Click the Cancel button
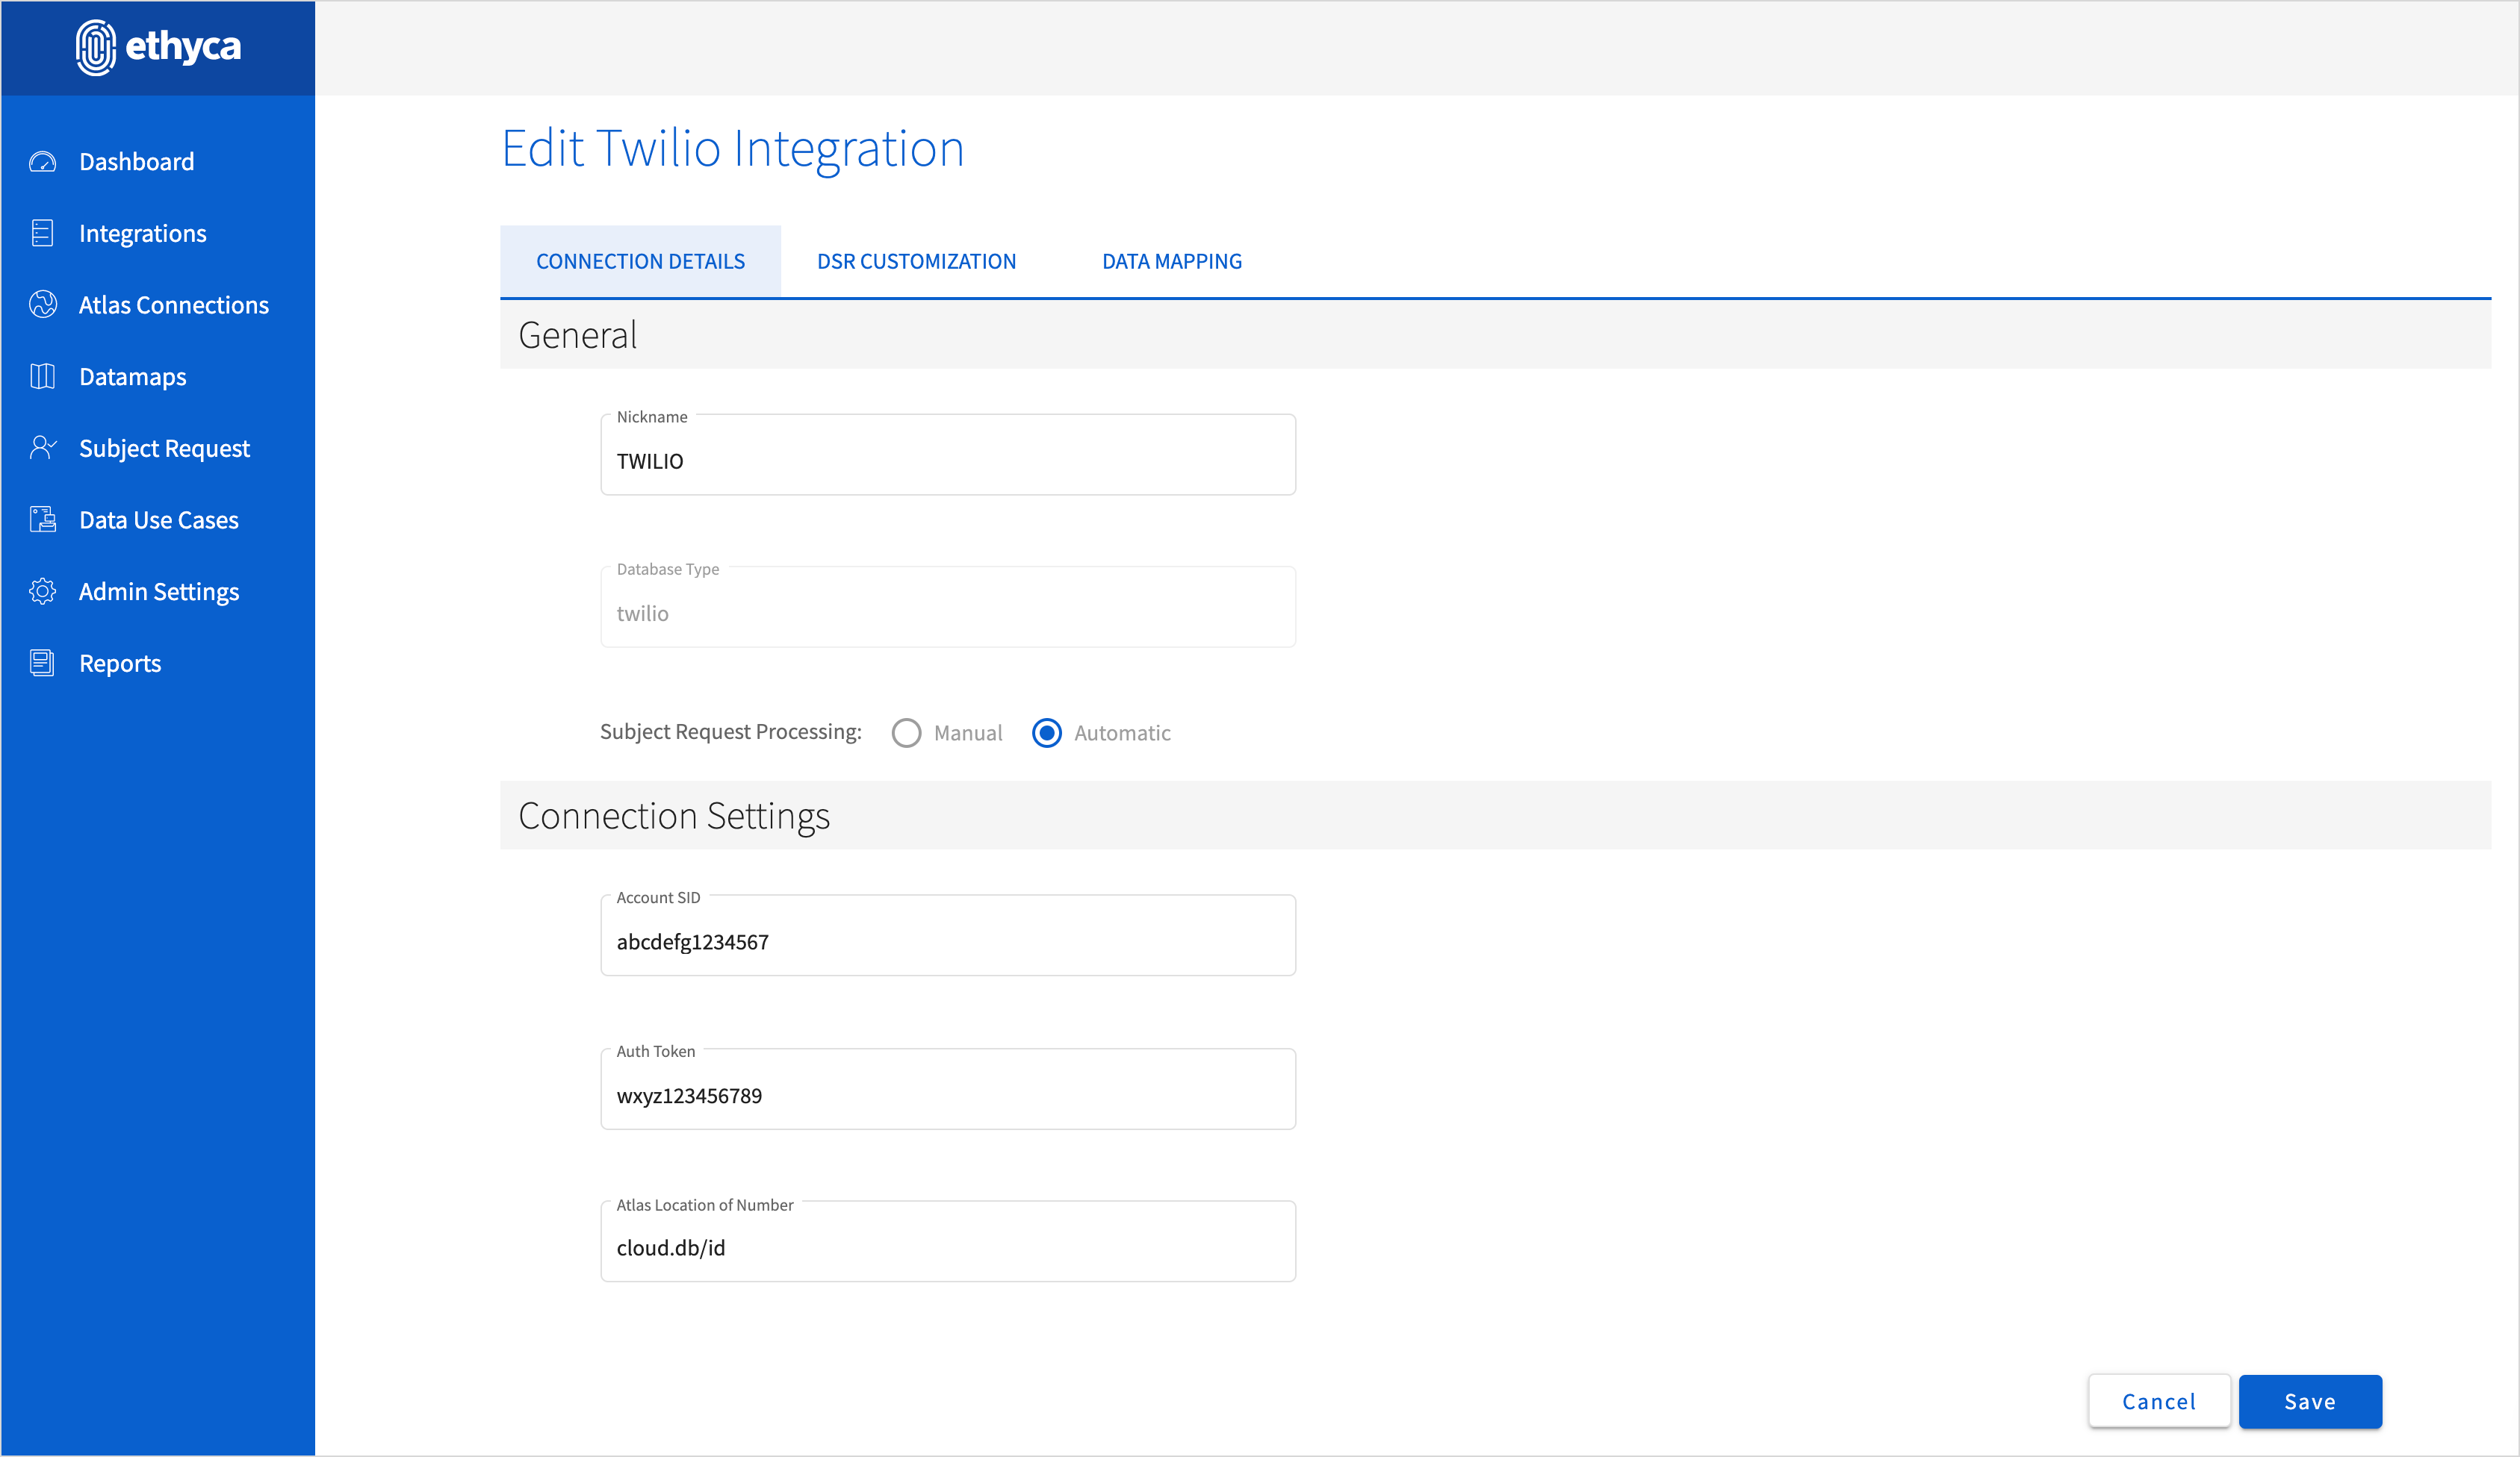2520x1457 pixels. pos(2158,1402)
